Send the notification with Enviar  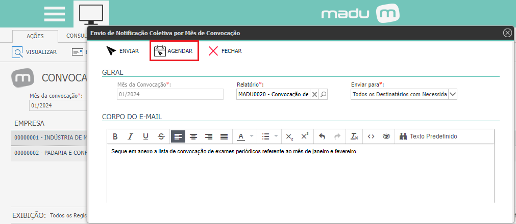click(122, 51)
